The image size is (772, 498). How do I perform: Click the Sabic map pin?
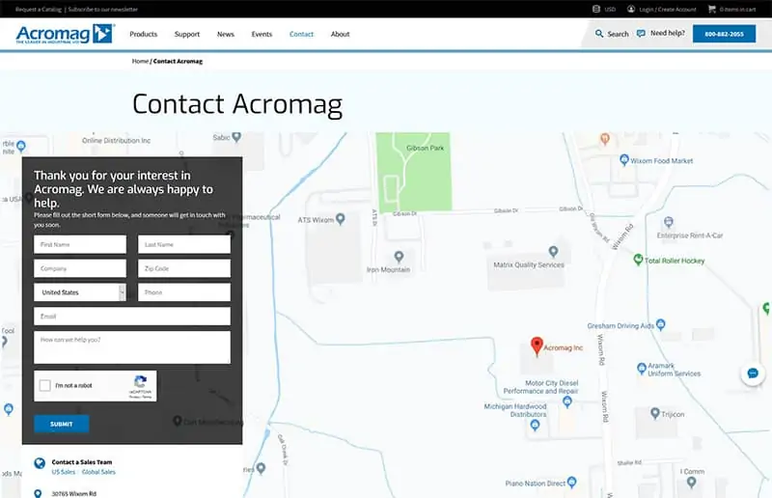click(x=236, y=136)
